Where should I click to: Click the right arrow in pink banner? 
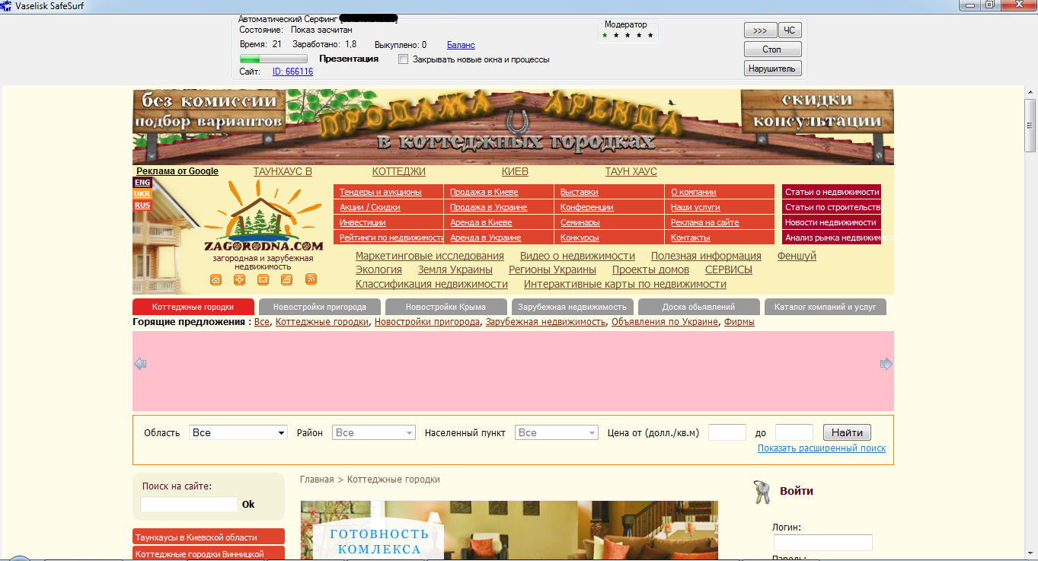point(886,364)
